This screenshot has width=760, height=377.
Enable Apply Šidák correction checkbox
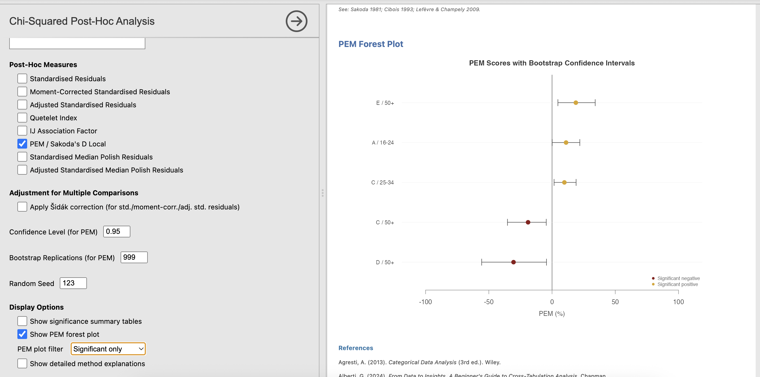tap(22, 207)
